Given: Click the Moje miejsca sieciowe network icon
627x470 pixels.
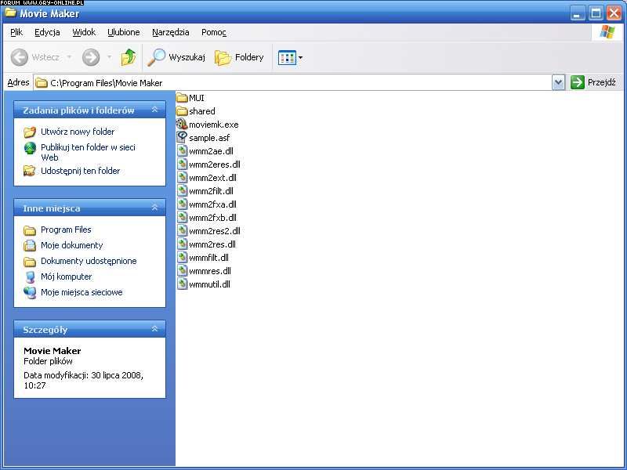Looking at the screenshot, I should point(30,292).
